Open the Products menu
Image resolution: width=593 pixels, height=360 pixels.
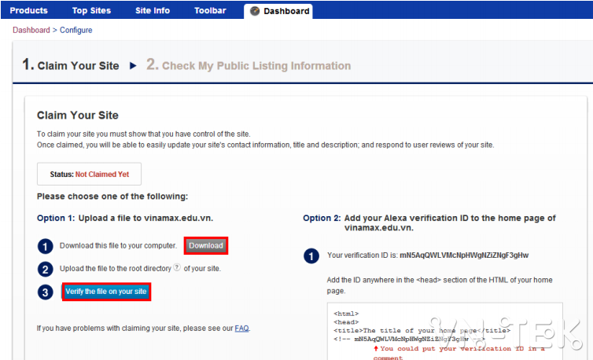29,10
